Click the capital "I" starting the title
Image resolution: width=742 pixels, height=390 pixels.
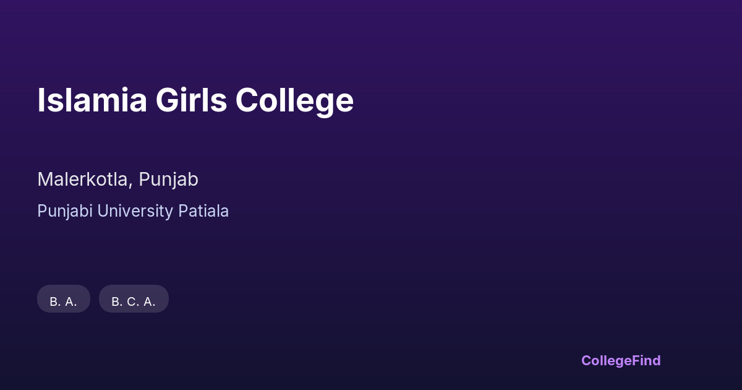(41, 100)
